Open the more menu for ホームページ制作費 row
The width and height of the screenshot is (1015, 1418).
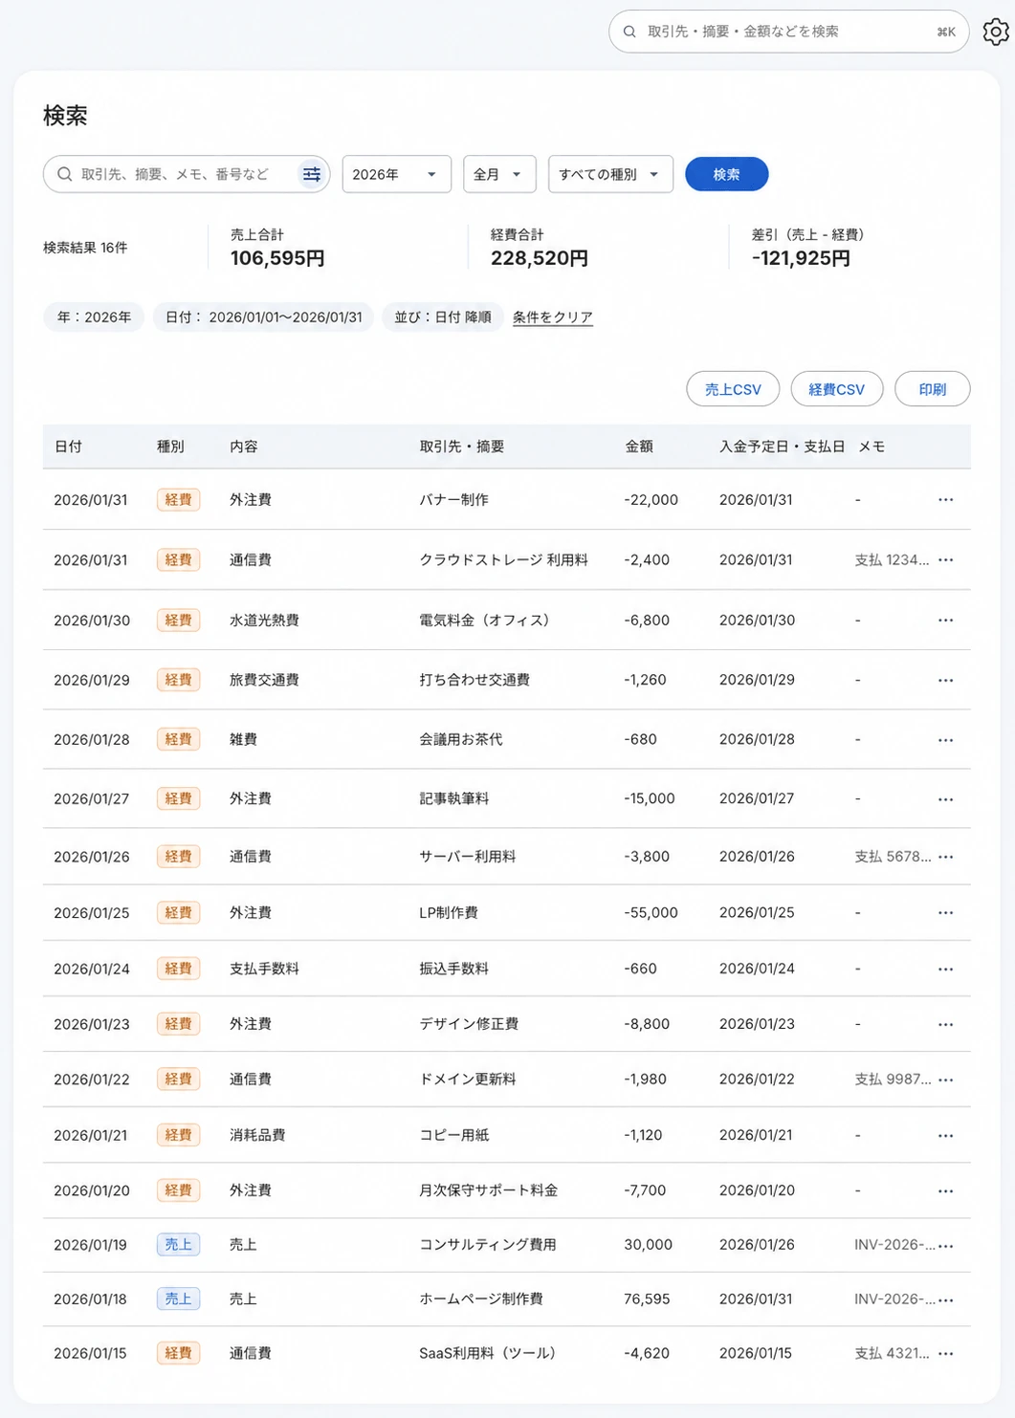tap(946, 1299)
